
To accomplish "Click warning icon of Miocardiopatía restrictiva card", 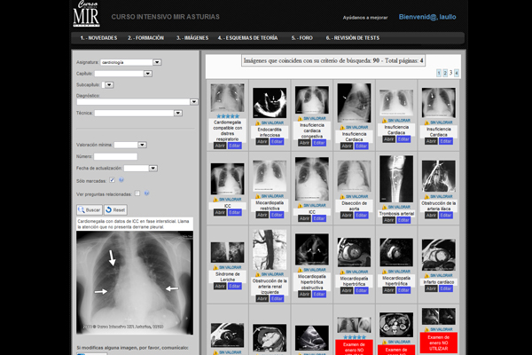I will pos(257,196).
